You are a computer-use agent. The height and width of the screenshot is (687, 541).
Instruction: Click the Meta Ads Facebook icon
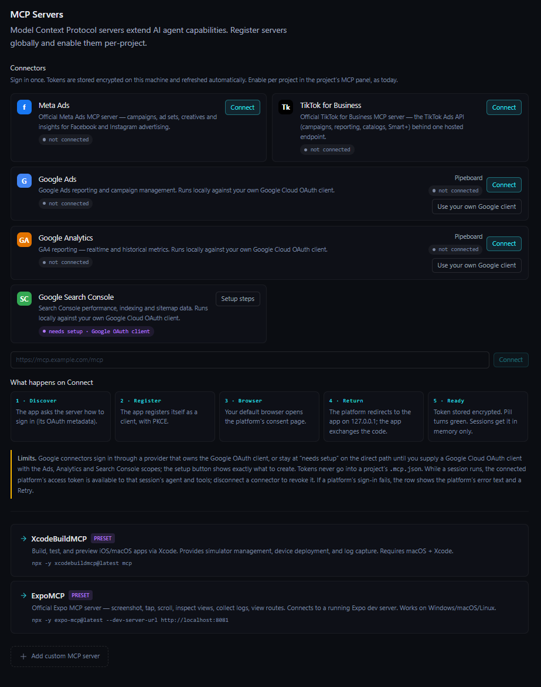click(x=24, y=107)
